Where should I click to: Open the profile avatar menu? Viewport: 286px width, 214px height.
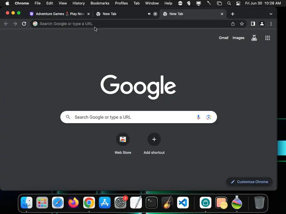[x=262, y=24]
